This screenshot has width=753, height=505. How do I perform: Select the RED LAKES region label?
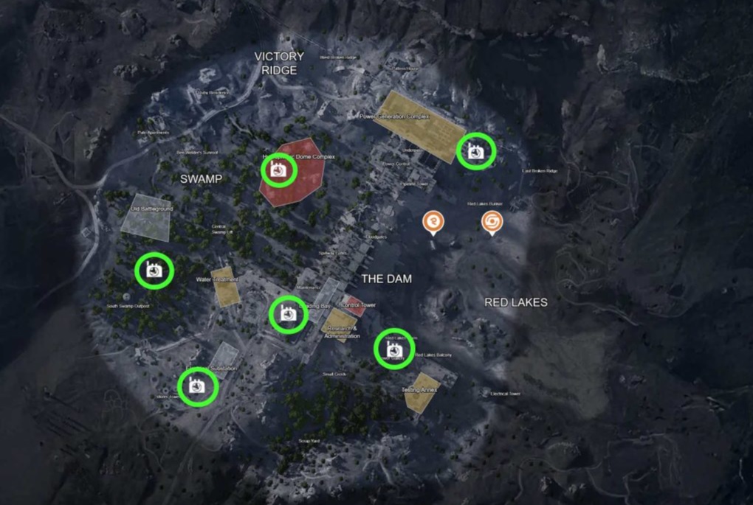[516, 302]
